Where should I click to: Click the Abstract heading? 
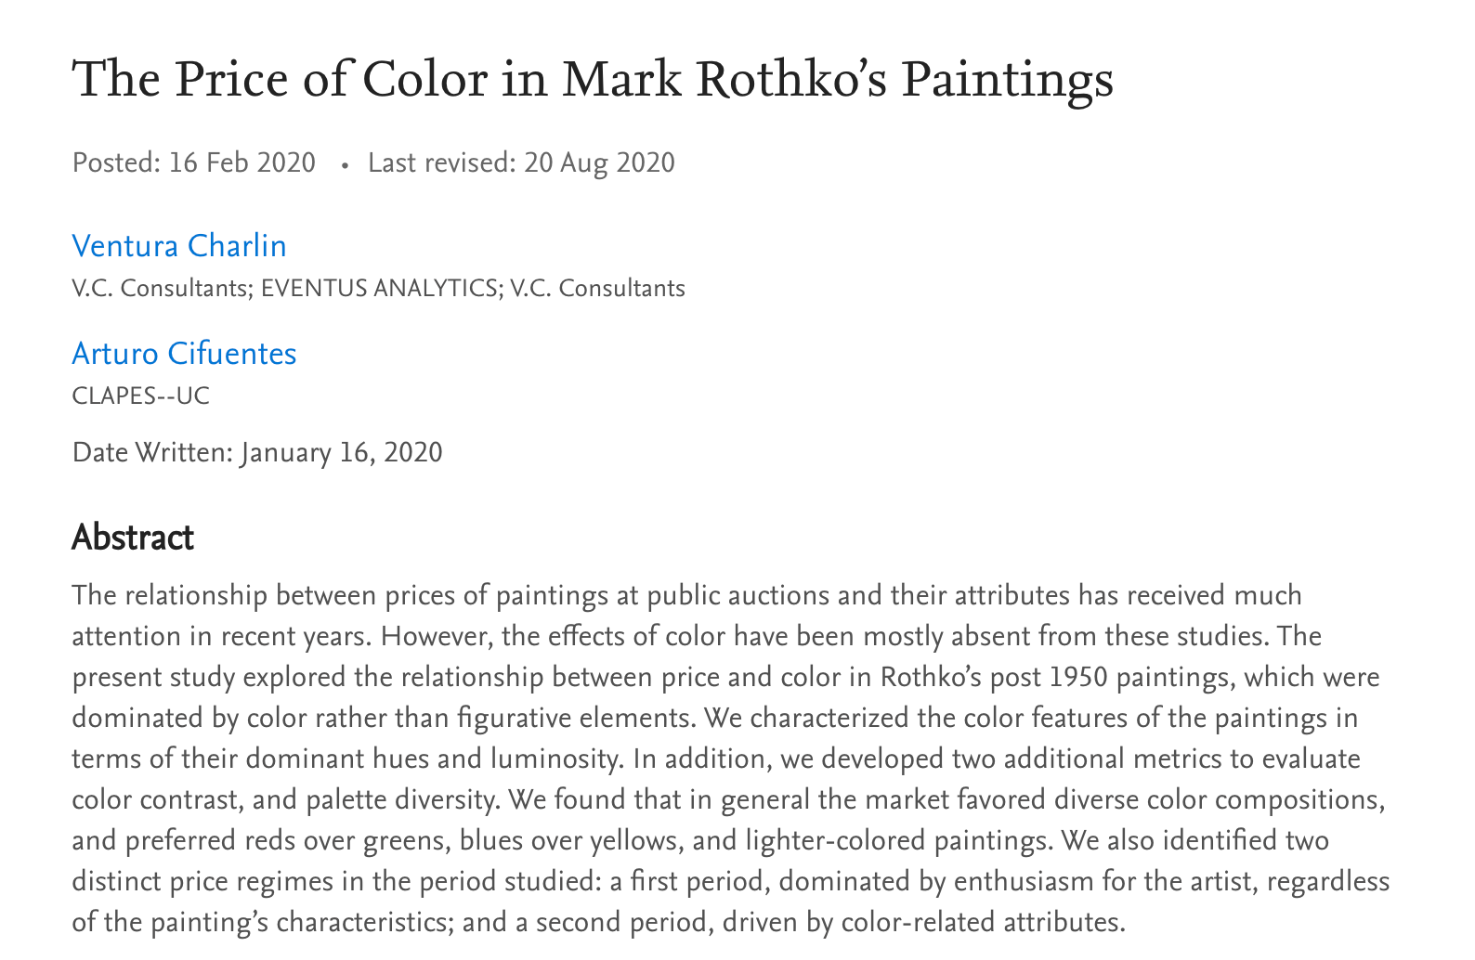(x=133, y=538)
